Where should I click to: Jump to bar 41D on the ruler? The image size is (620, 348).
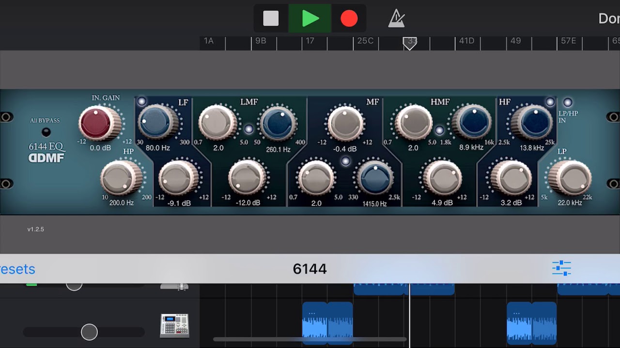466,41
